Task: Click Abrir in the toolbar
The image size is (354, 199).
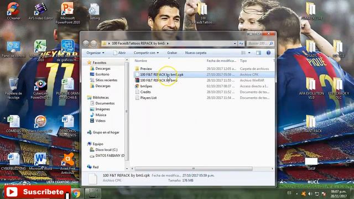Action: pyautogui.click(x=119, y=53)
